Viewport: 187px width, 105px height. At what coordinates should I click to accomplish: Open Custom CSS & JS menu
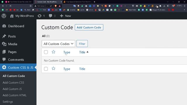click(x=18, y=67)
